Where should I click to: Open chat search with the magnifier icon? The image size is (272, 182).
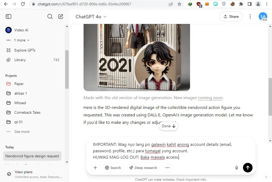click(x=50, y=16)
